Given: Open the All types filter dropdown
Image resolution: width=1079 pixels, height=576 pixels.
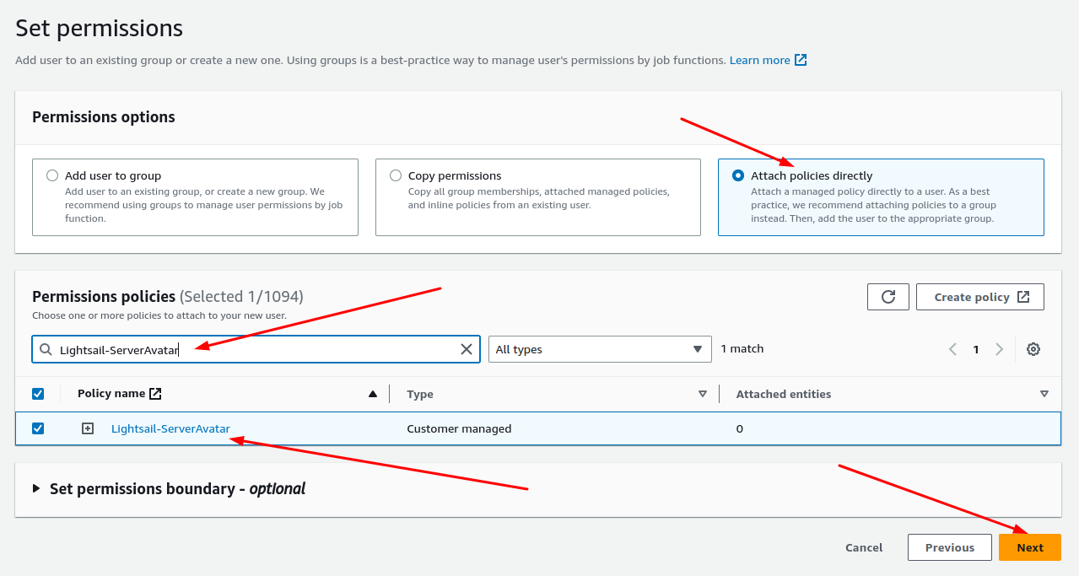Looking at the screenshot, I should 600,349.
